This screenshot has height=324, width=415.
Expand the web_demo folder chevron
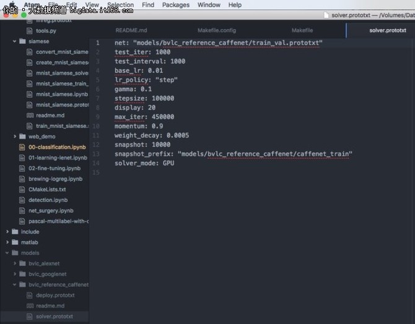pos(15,137)
